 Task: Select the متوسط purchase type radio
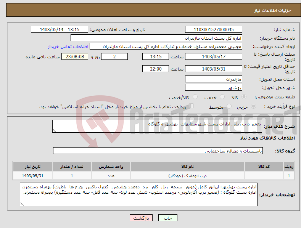(x=229, y=106)
